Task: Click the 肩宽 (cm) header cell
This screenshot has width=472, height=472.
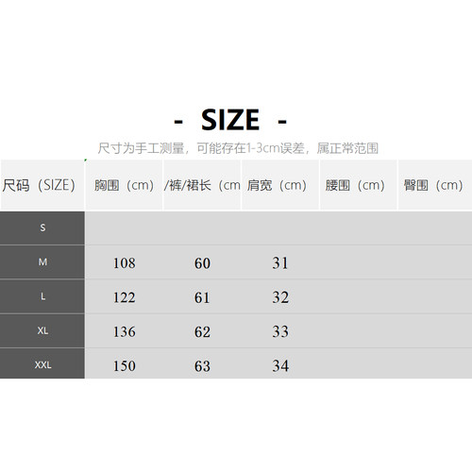Action: [x=280, y=185]
